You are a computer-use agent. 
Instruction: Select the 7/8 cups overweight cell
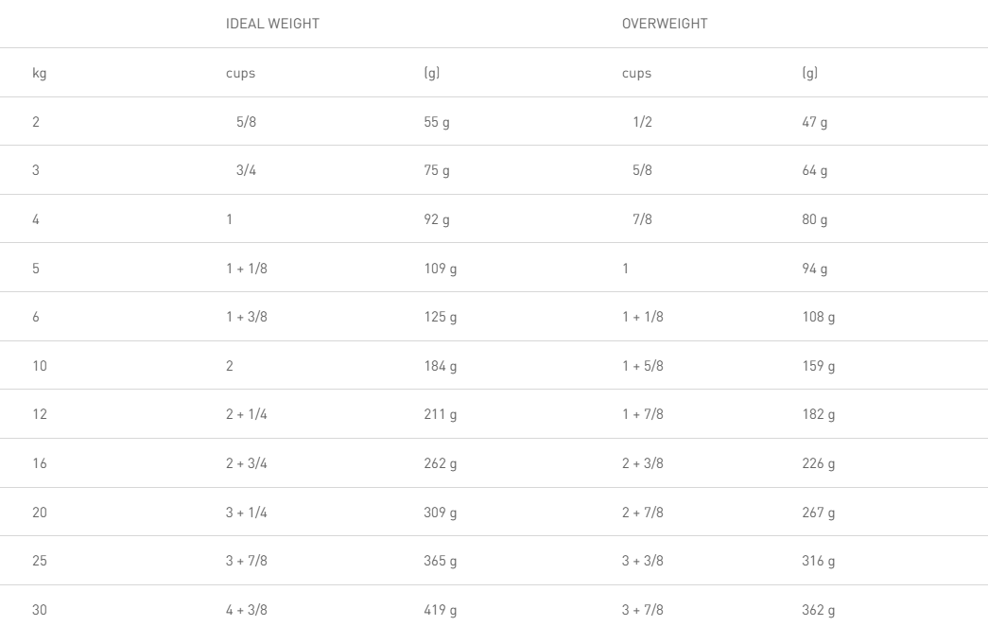(641, 220)
